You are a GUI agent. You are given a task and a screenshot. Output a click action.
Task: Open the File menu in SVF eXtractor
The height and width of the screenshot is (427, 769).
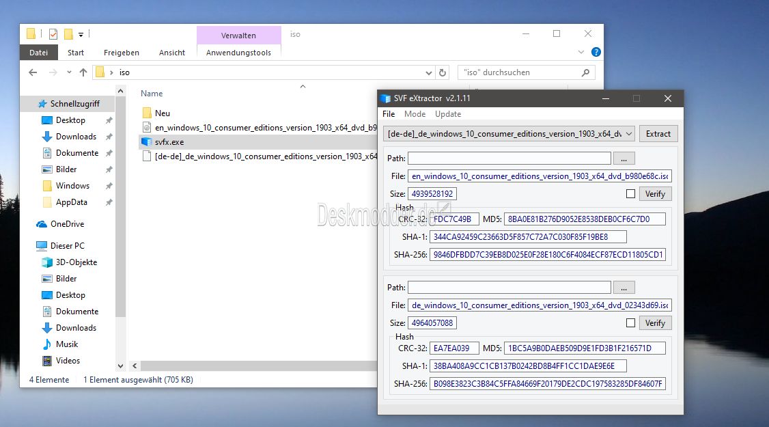(x=389, y=114)
